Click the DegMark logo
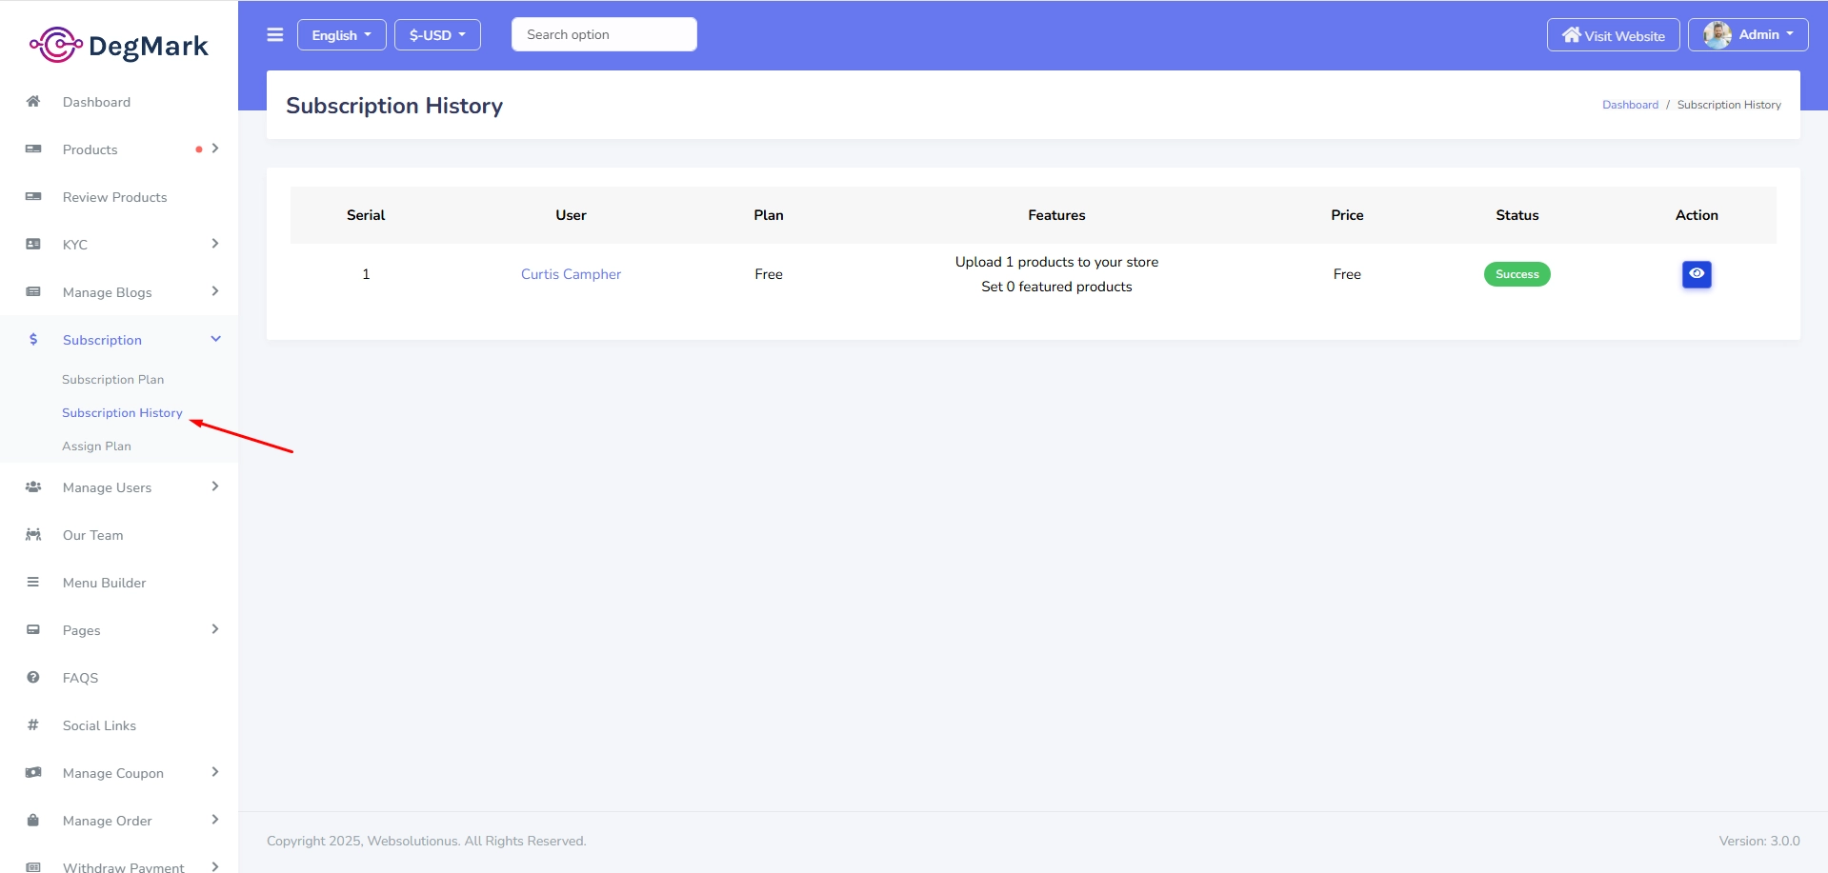Viewport: 1828px width, 873px height. [119, 45]
